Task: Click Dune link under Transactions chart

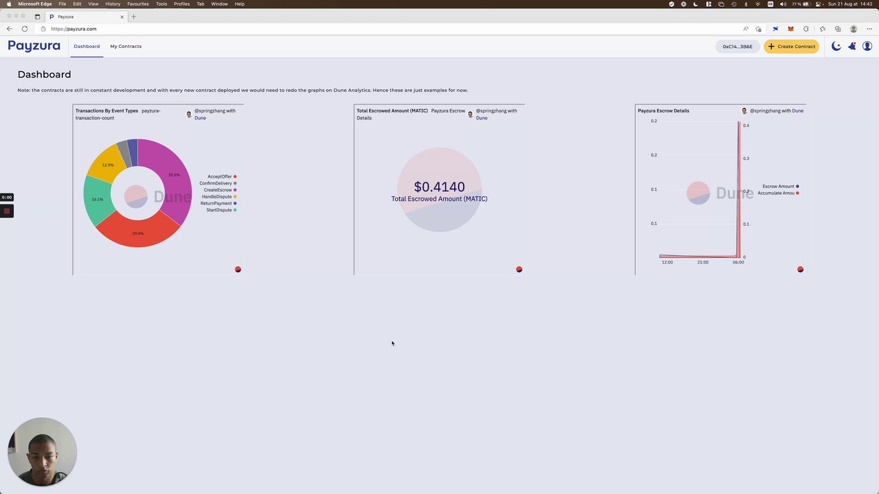Action: click(200, 118)
